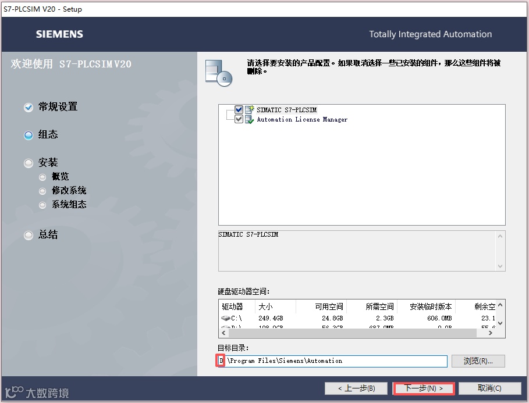Viewport: 529px width, 403px height.
Task: Click the 安装临时版本 column header
Action: (x=427, y=306)
